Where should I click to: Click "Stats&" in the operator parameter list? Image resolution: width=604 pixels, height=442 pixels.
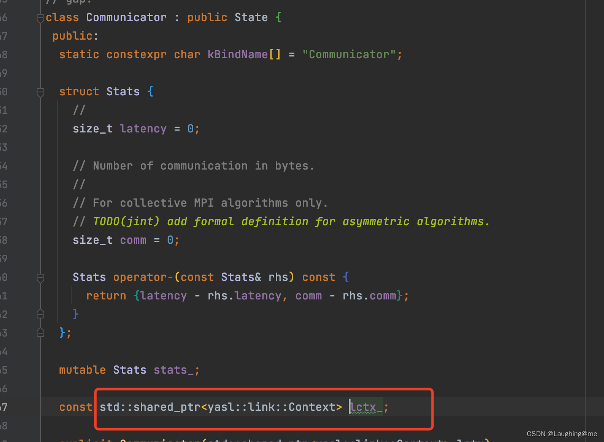pyautogui.click(x=241, y=277)
